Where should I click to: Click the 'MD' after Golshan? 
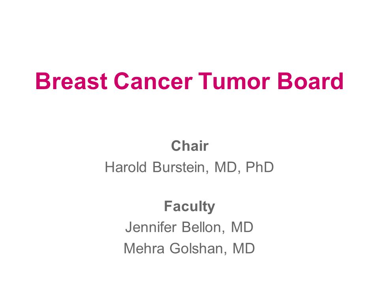[244, 248]
